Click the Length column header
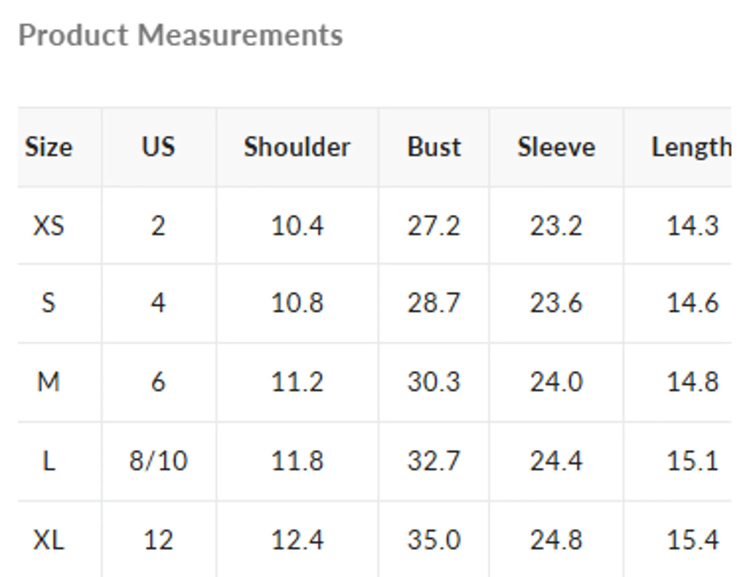The height and width of the screenshot is (577, 755). pyautogui.click(x=691, y=148)
